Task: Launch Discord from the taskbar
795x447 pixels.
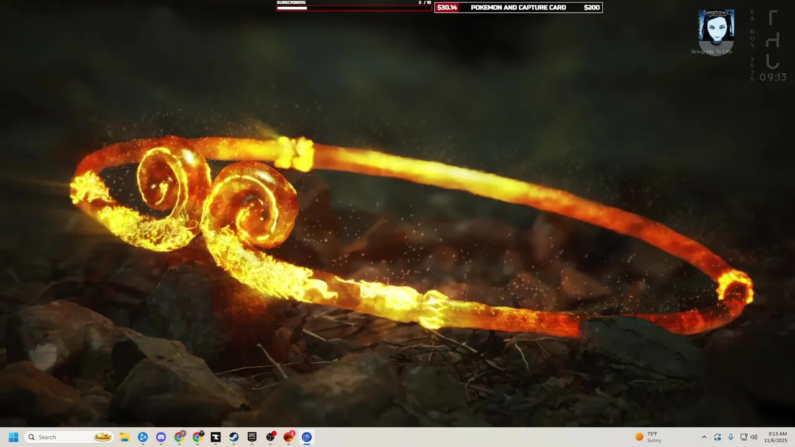Action: tap(161, 437)
